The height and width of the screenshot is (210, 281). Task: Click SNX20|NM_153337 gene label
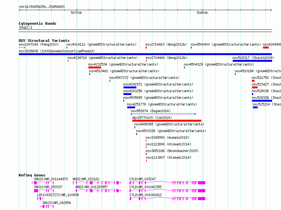click(x=48, y=187)
